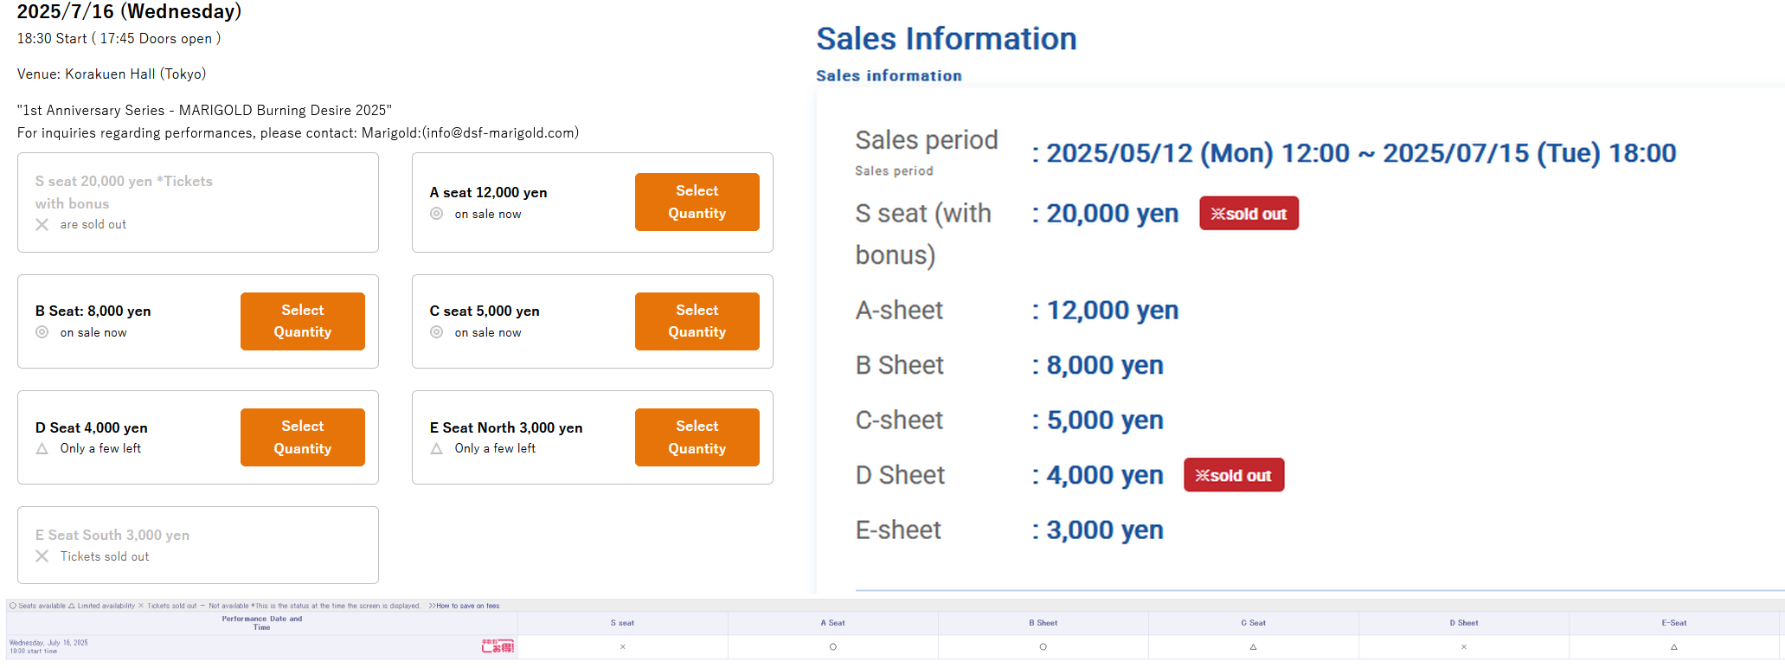Click the 'S seat' table column header

tap(622, 623)
